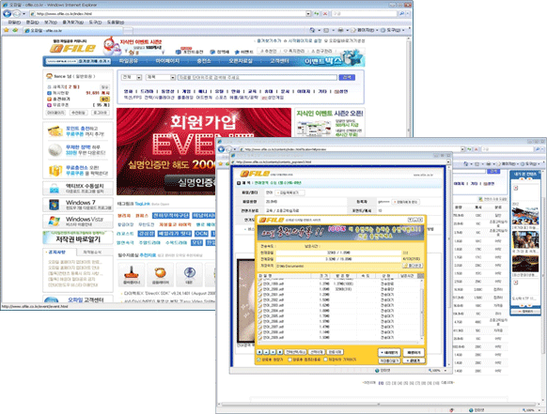Viewport: 547px width, 414px height.
Task: Open Tools dropdown in main IE command bar
Action: tap(393, 30)
